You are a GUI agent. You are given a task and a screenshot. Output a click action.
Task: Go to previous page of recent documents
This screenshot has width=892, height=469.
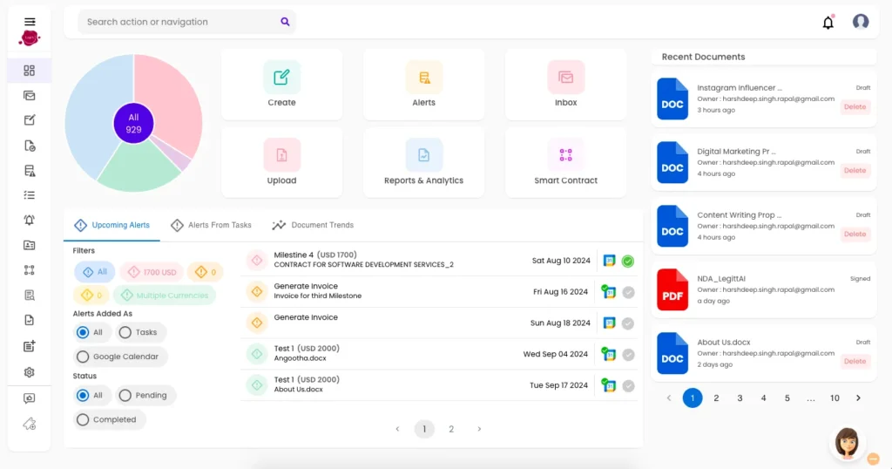coord(669,398)
